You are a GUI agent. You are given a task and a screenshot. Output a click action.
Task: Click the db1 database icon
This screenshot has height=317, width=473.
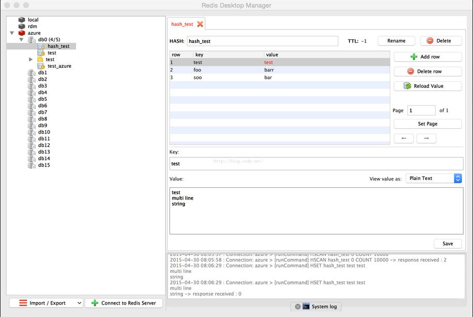coord(32,72)
